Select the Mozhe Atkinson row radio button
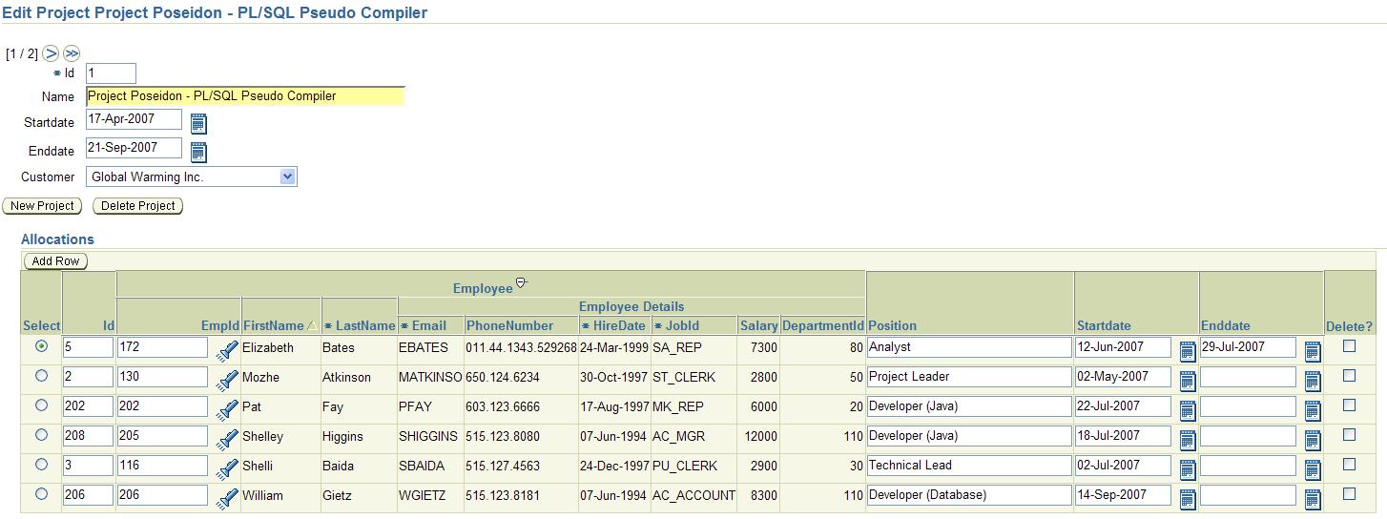This screenshot has height=519, width=1387. point(41,376)
